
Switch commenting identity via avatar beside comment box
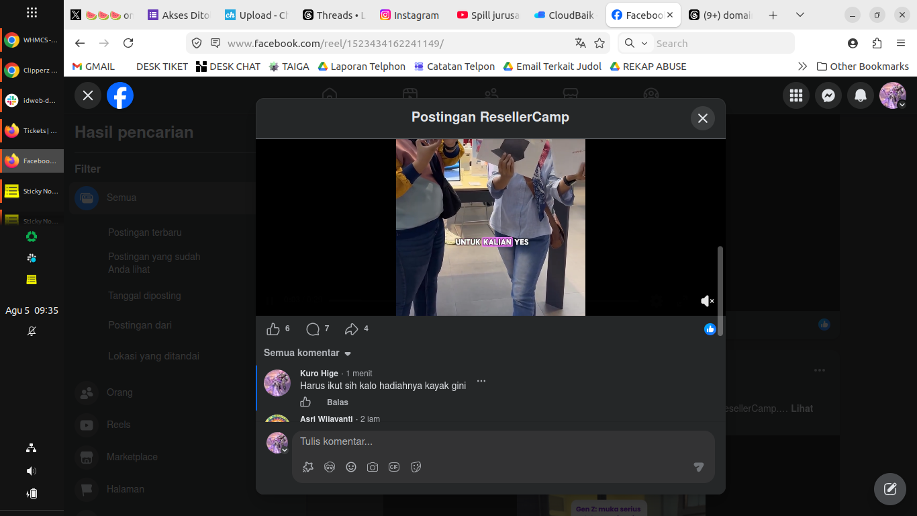pos(277,443)
